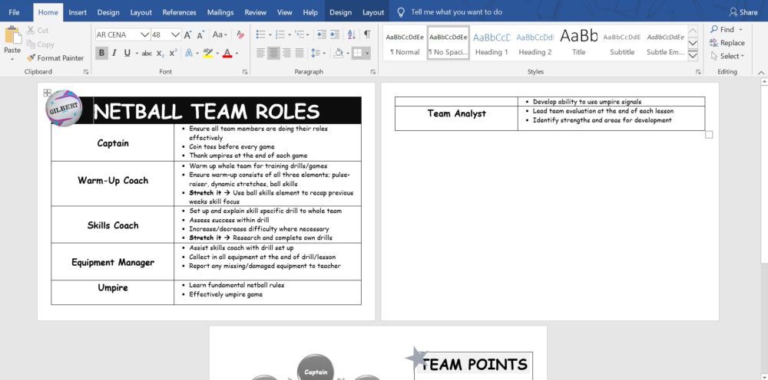Switch to the Insert tab
Screen dimensions: 768x380
point(78,12)
